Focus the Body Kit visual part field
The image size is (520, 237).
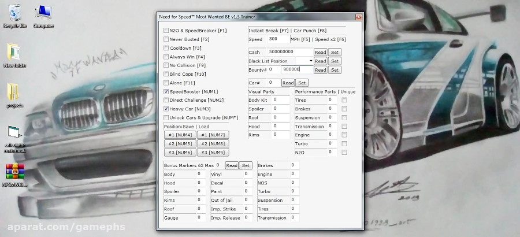point(281,99)
